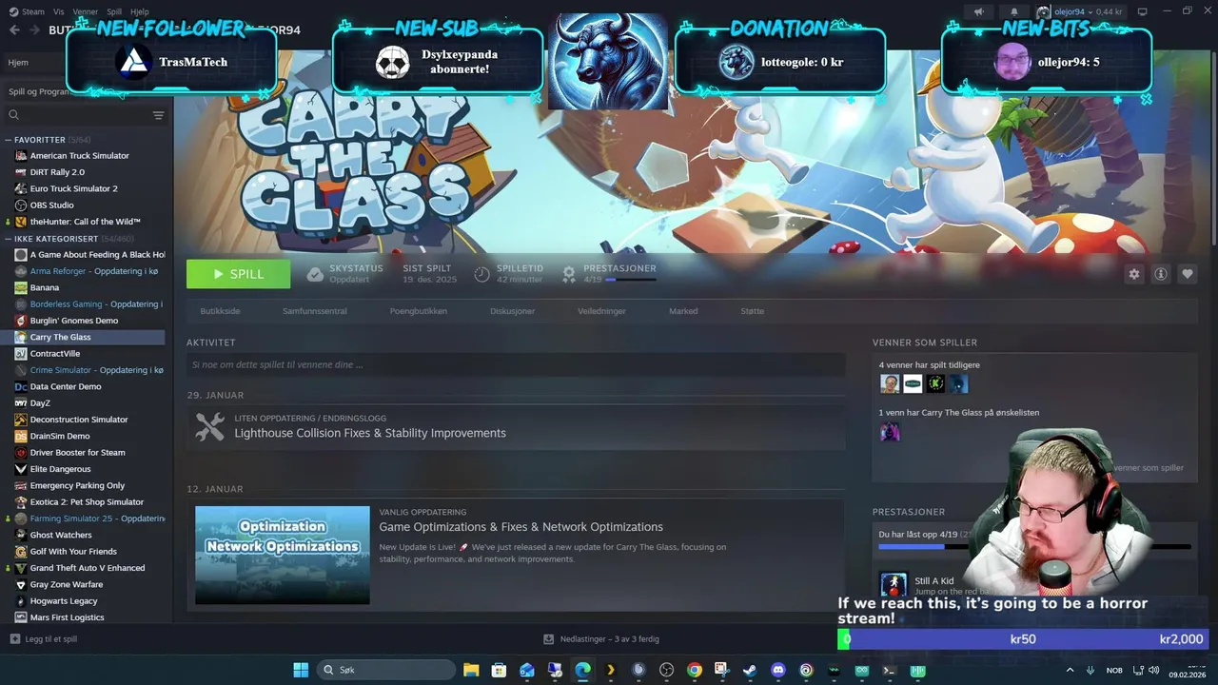Click the green SPILL play button
This screenshot has width=1218, height=685.
[x=238, y=274]
